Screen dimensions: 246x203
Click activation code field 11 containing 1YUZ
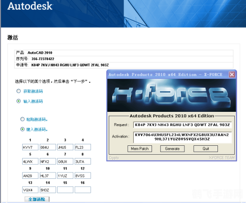[65, 175]
